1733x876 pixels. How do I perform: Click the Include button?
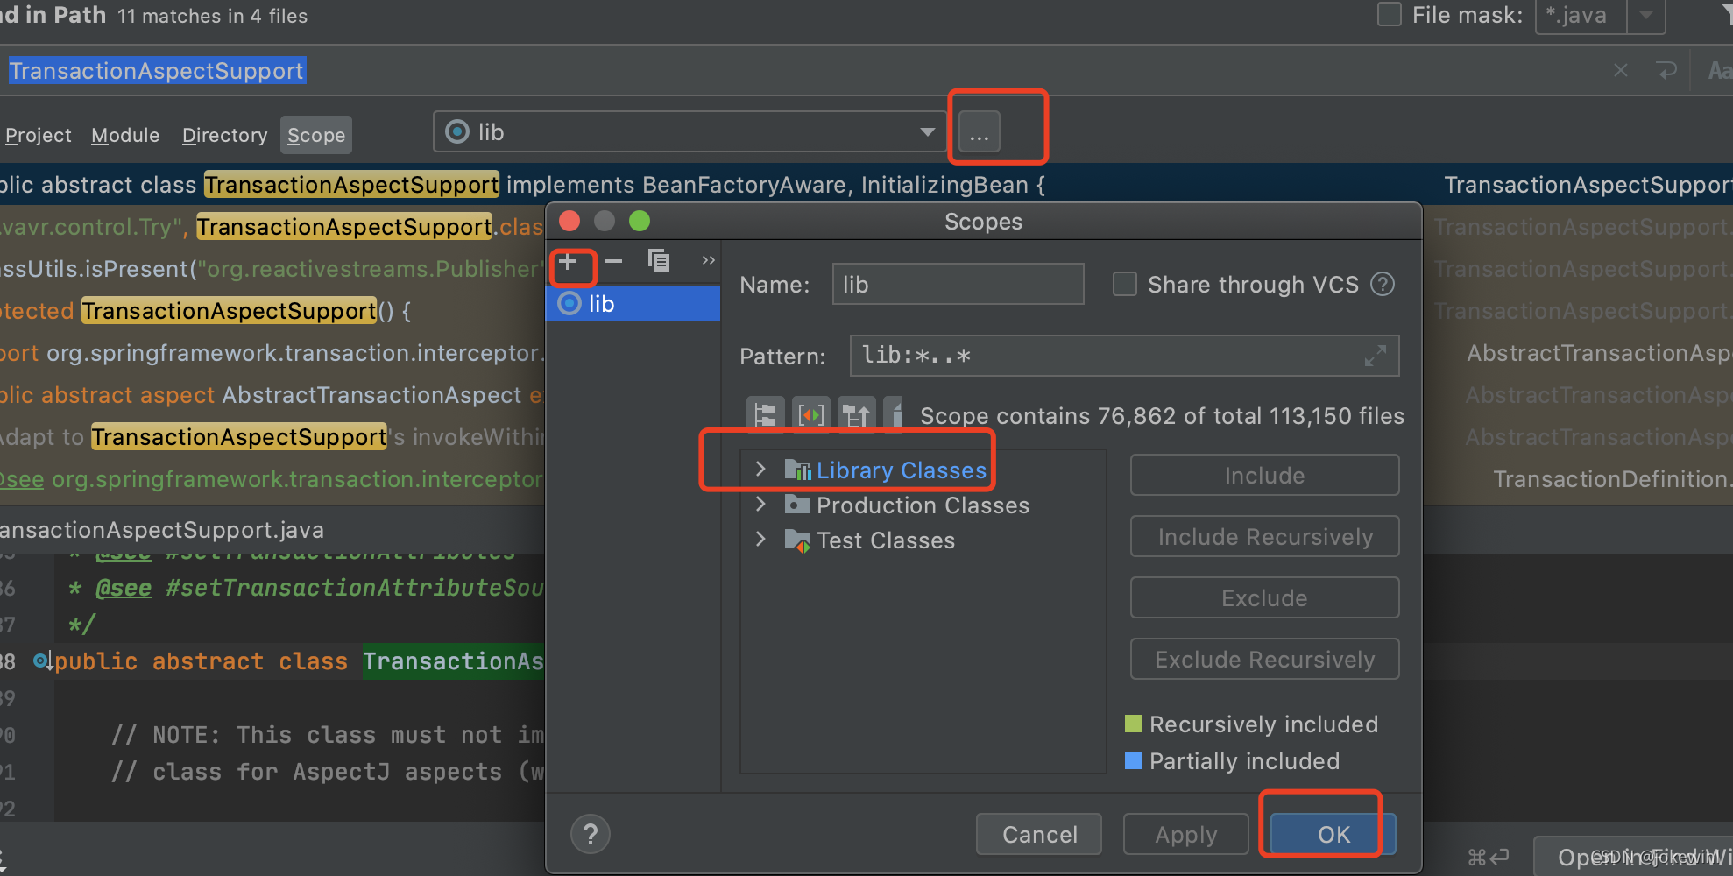1264,476
